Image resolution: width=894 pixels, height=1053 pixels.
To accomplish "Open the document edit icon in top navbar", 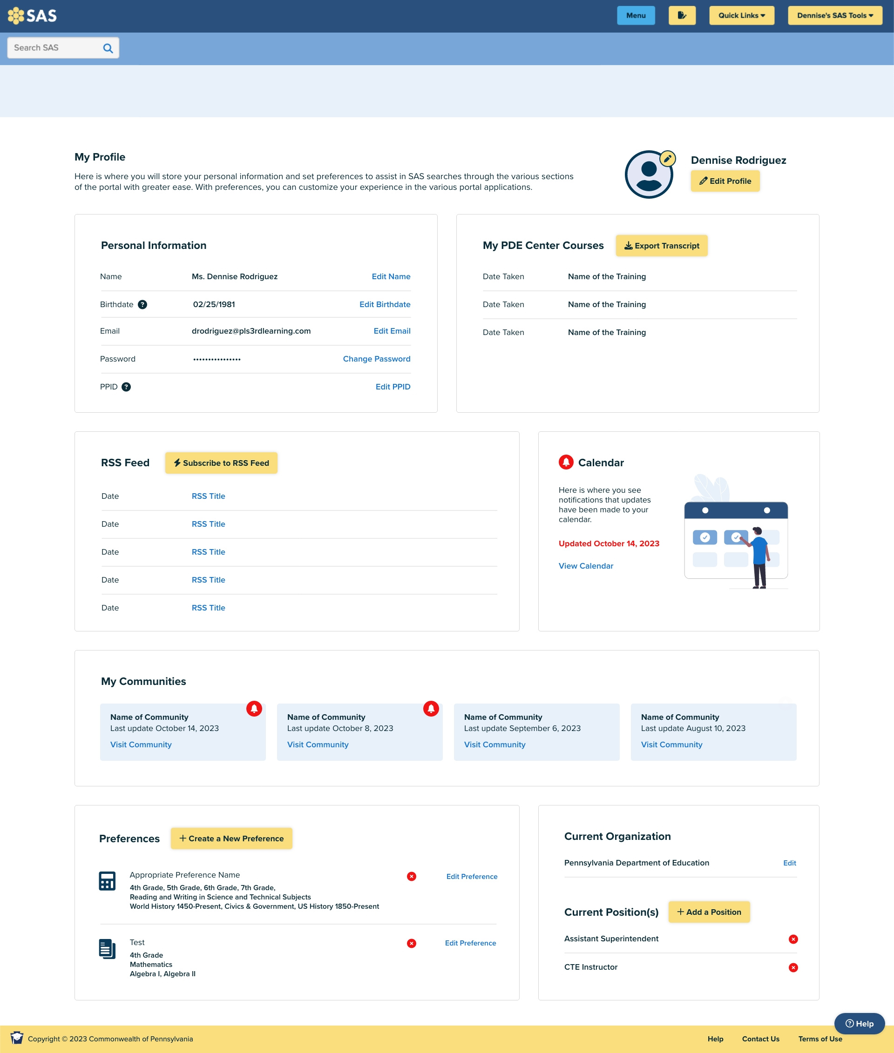I will tap(682, 15).
